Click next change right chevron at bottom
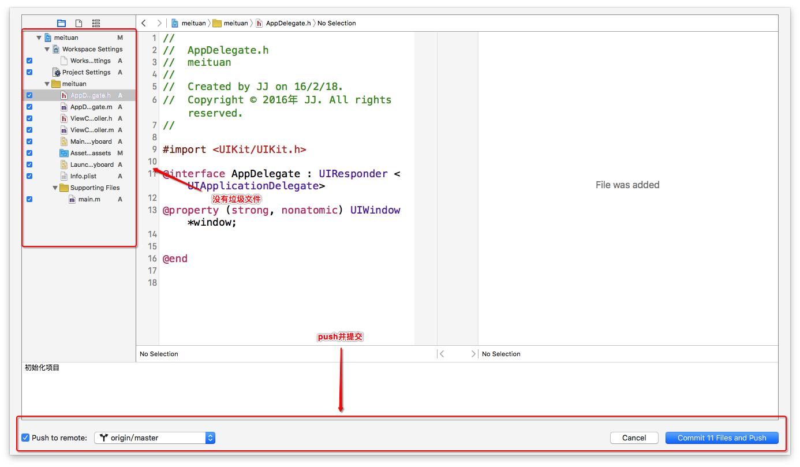This screenshot has height=467, width=800. pos(473,354)
